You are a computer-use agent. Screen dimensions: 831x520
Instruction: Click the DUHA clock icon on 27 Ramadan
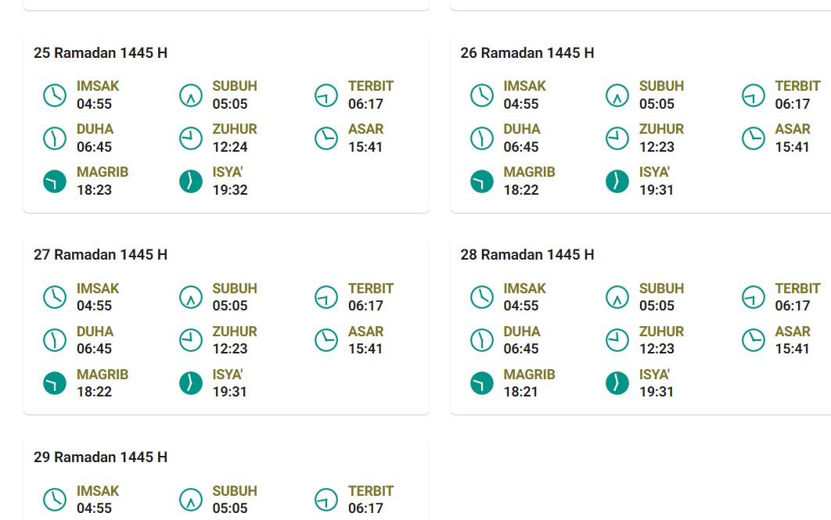54,340
